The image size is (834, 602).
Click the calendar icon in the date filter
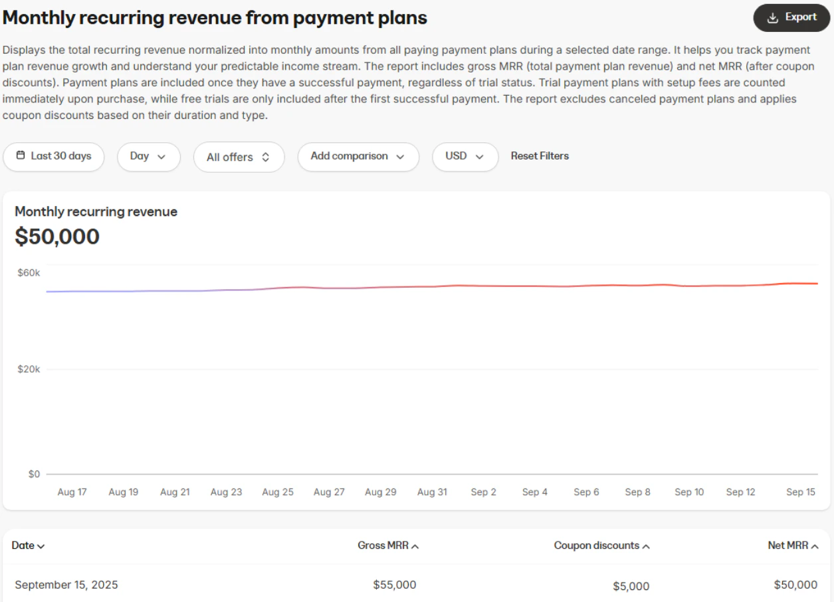21,156
